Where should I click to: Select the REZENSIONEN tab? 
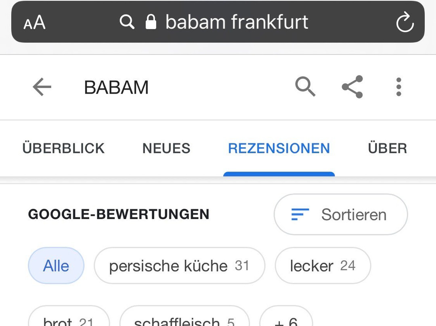[x=279, y=148]
